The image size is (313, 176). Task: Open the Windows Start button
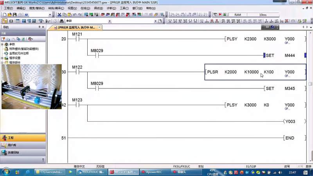[6, 172]
